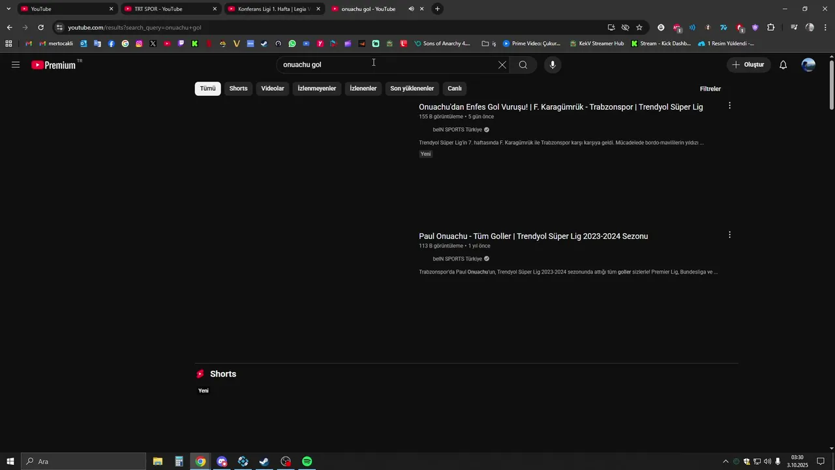The image size is (835, 470).
Task: Select the İzlenenler filter chip
Action: pos(363,89)
